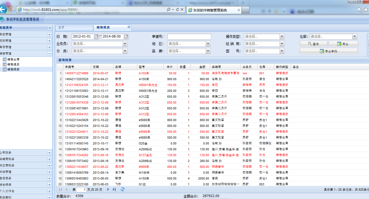The height and width of the screenshot is (199, 369).
Task: Collapse the 销售管理 menu section
Action: [49, 53]
